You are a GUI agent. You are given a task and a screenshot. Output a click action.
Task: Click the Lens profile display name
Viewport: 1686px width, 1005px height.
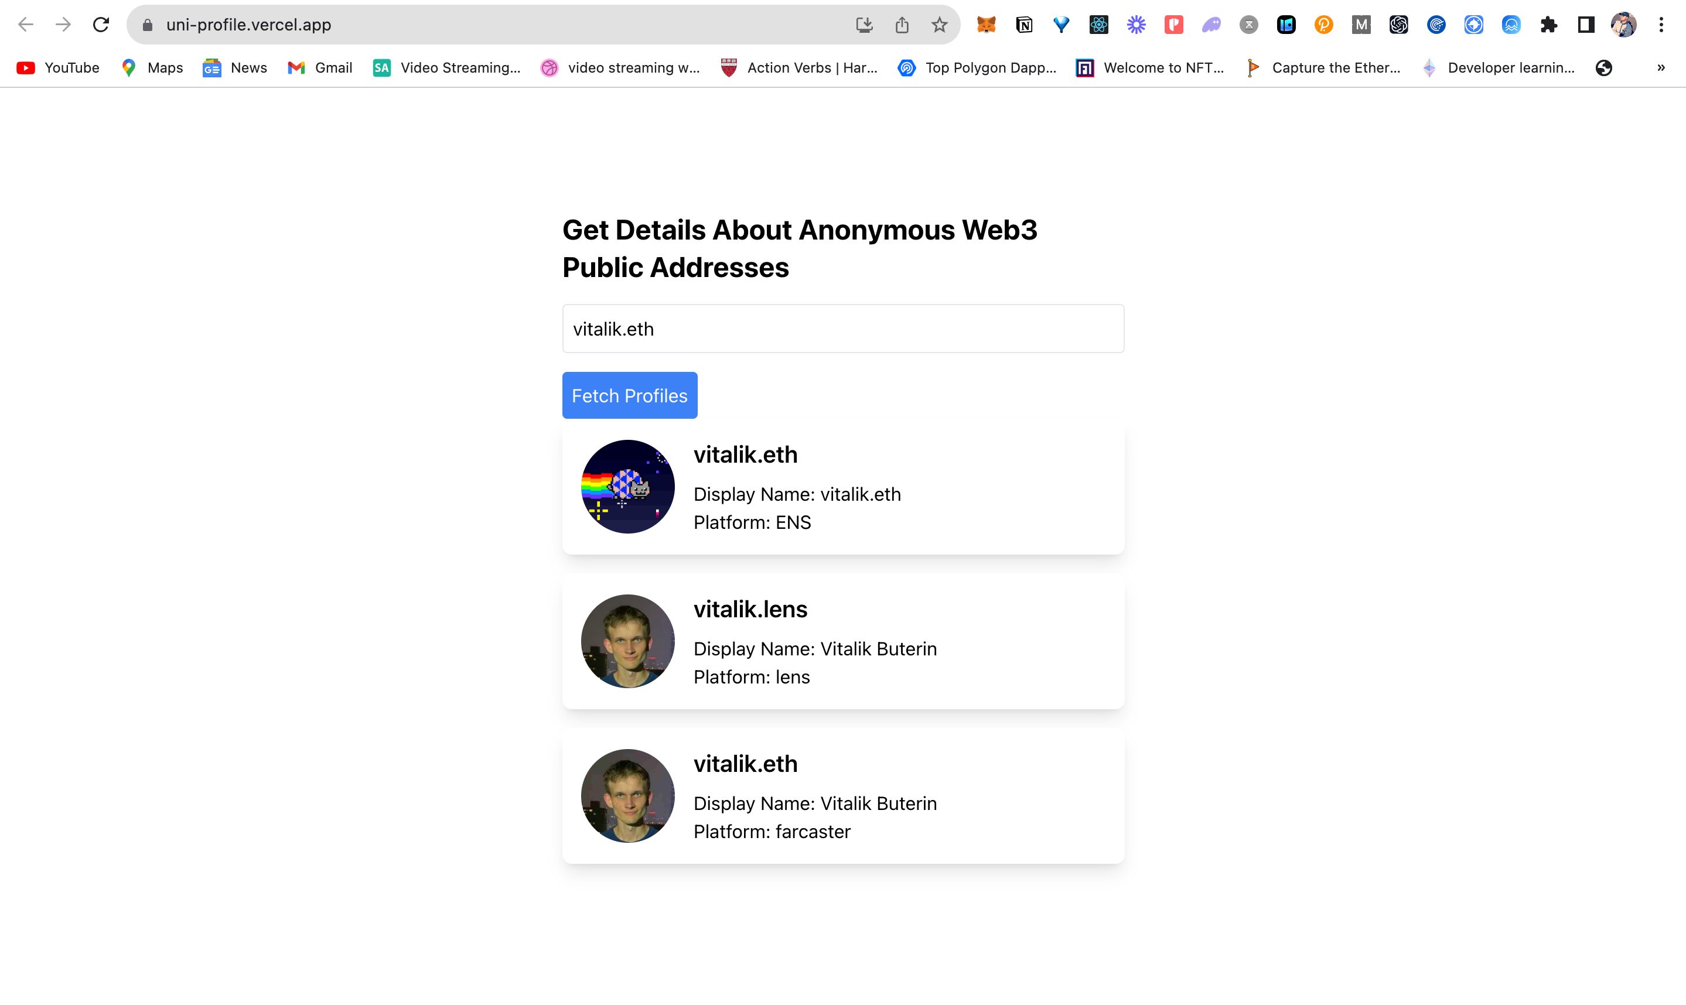815,648
